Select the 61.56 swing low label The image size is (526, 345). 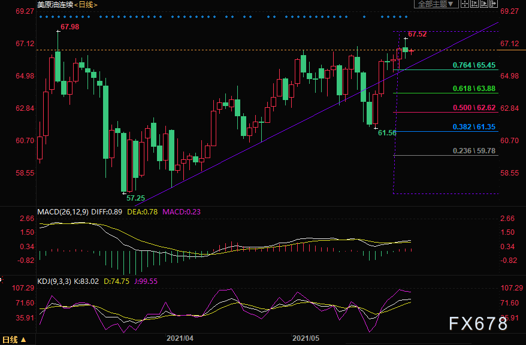[x=387, y=133]
